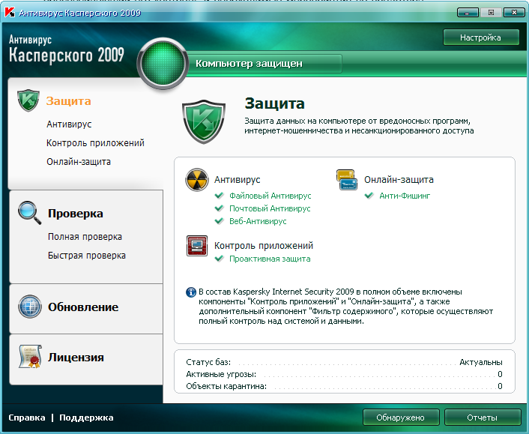Image resolution: width=529 pixels, height=434 pixels.
Task: Click the Антивирус heading in main panel
Action: tap(238, 180)
